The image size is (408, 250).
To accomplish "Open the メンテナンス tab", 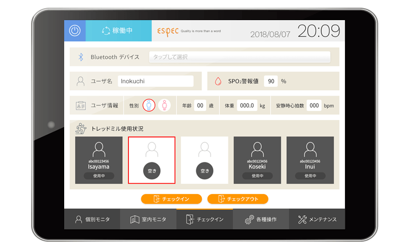I will tap(317, 220).
